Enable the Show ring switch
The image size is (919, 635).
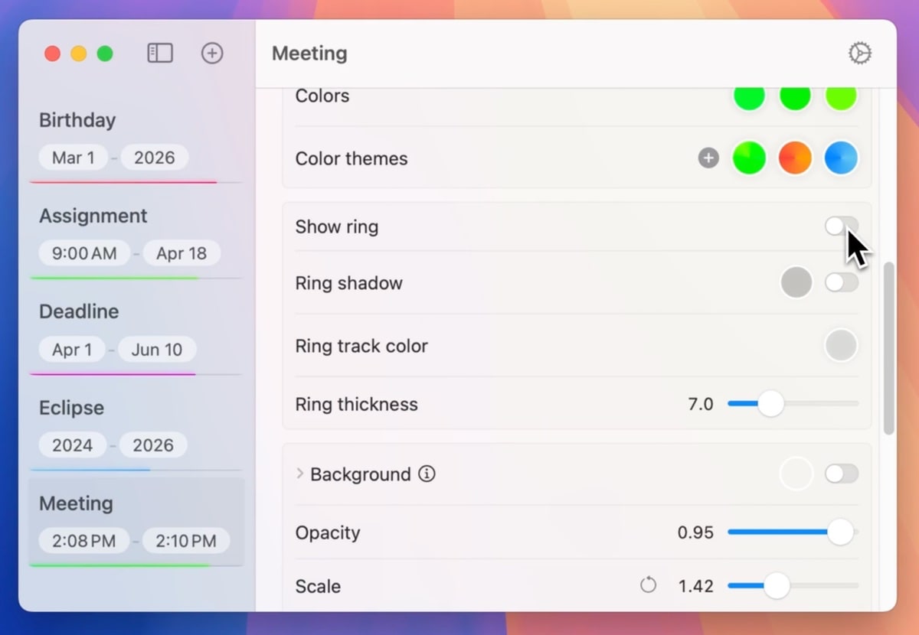(841, 226)
